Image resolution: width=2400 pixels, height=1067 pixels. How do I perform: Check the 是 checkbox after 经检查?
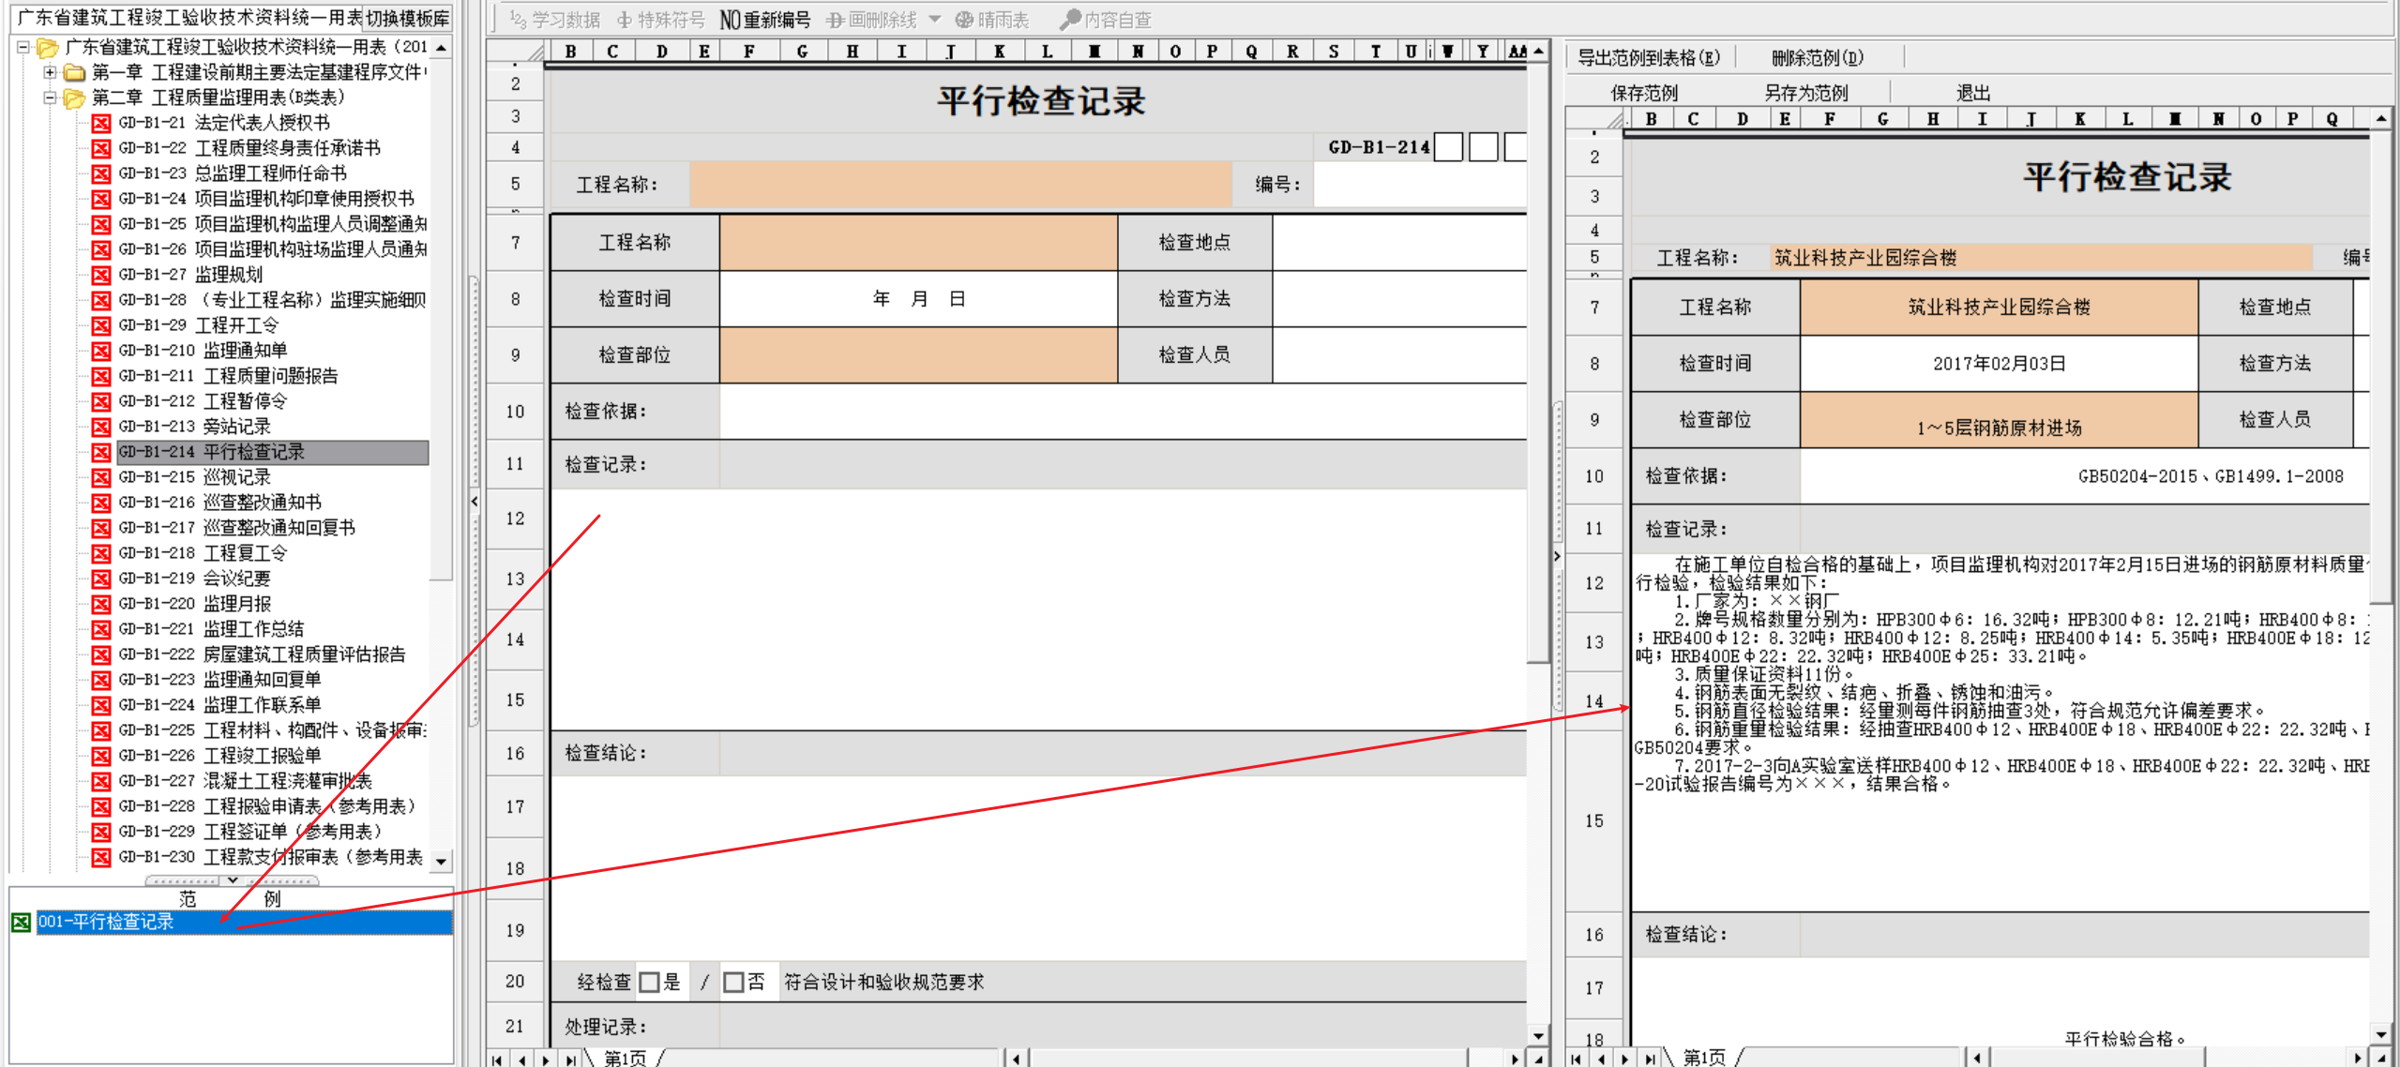649,983
